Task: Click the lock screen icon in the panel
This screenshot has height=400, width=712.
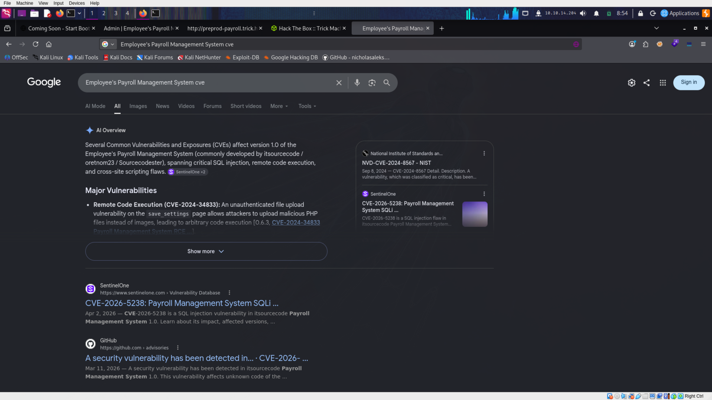Action: pyautogui.click(x=640, y=13)
